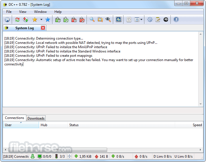Click log line "Failed to create port mappings"
This screenshot has width=206, height=162.
(x=48, y=56)
